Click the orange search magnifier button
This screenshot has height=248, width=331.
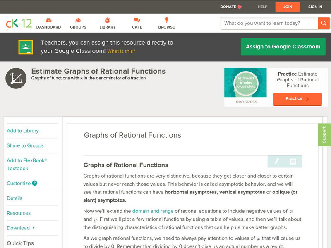point(323,23)
